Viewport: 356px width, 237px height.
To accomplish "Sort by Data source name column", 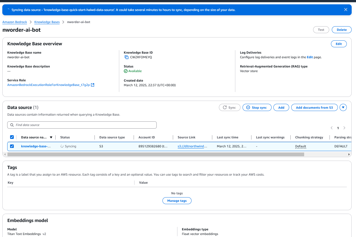I will 51,138.
